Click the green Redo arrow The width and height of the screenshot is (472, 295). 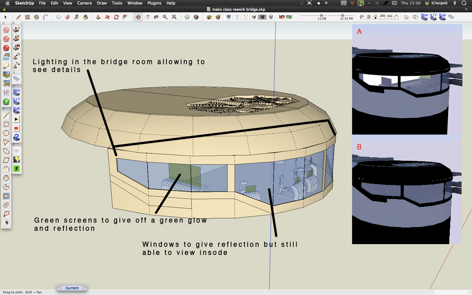pyautogui.click(x=289, y=17)
